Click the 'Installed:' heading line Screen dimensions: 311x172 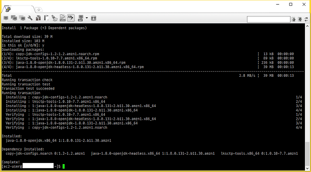click(12, 136)
